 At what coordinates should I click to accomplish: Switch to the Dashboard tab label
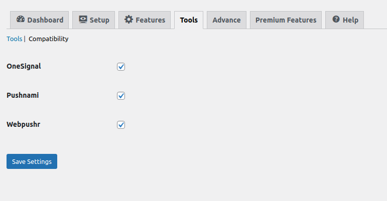(x=45, y=20)
